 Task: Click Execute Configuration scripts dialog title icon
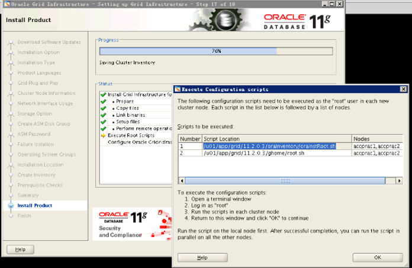178,90
